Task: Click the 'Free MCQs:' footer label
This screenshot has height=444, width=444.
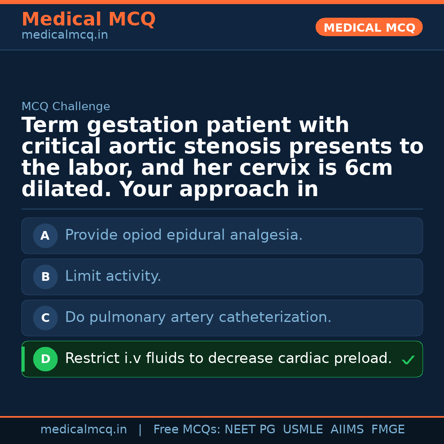Action: 187,430
